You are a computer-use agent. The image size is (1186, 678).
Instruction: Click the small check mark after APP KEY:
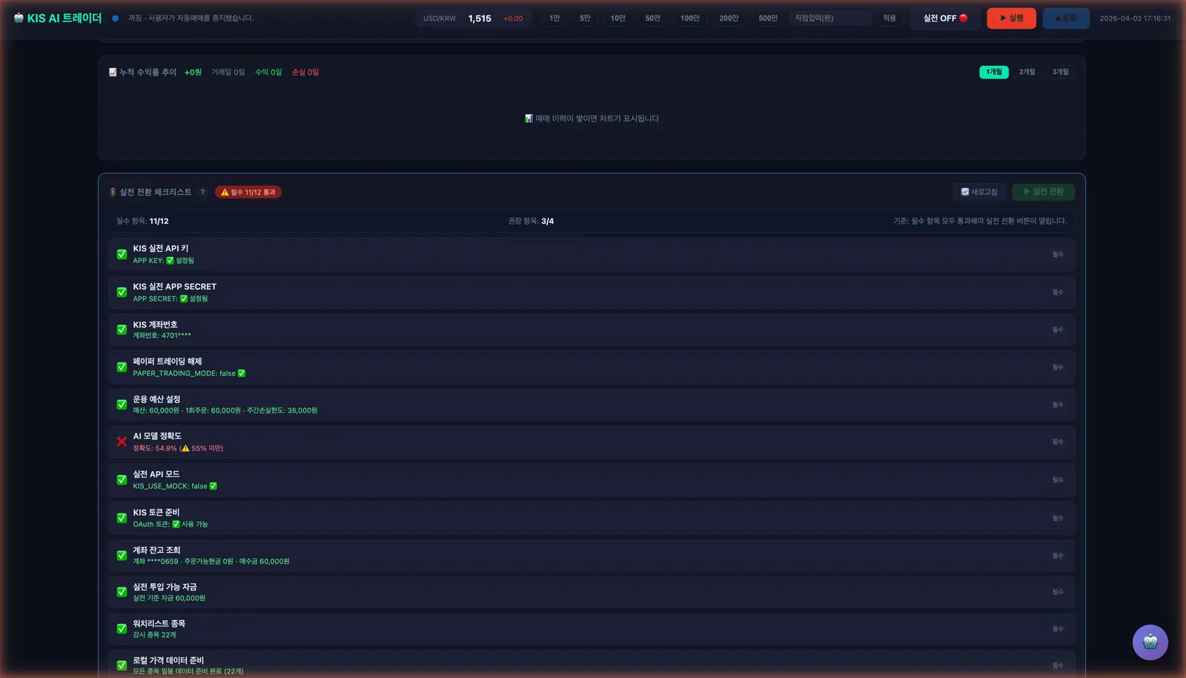170,261
